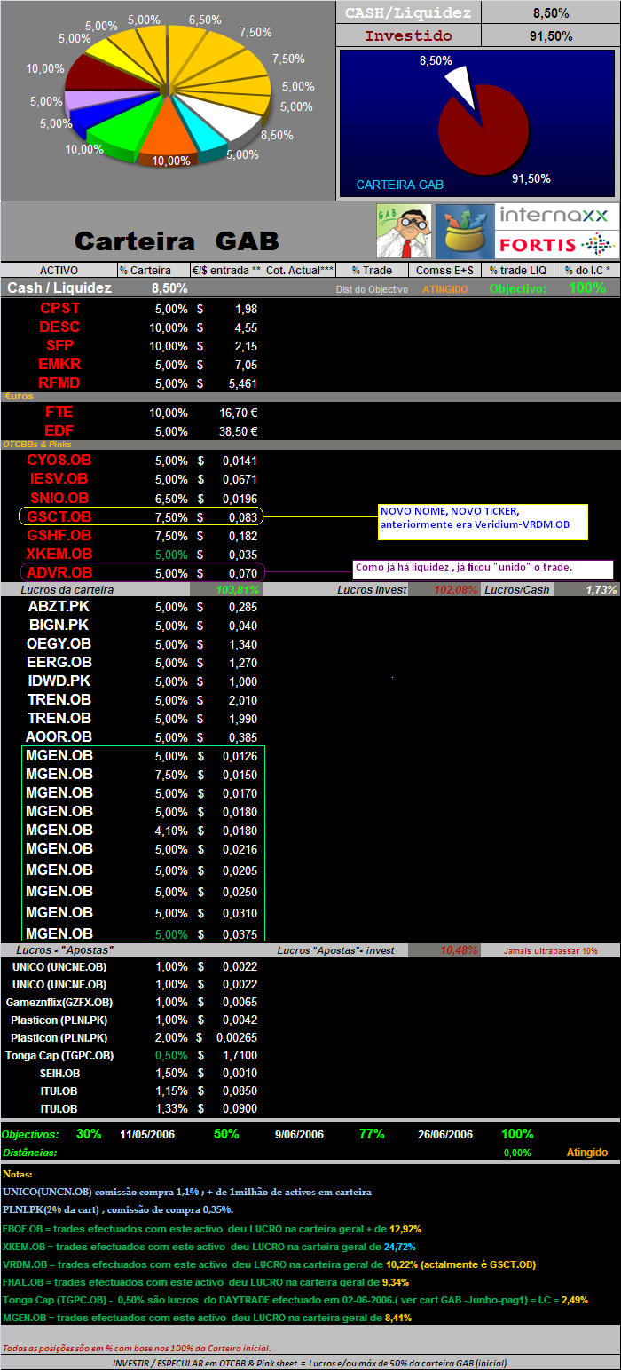621x1370 pixels.
Task: Click the money bag chart icon
Action: [464, 231]
